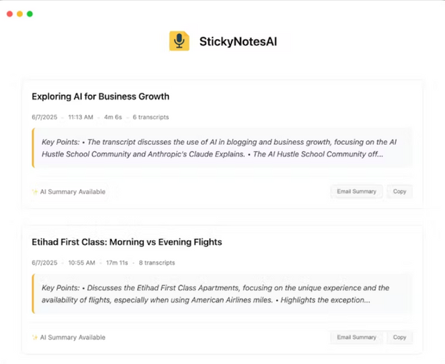
Task: Click the 6 transcripts count
Action: [x=151, y=117]
